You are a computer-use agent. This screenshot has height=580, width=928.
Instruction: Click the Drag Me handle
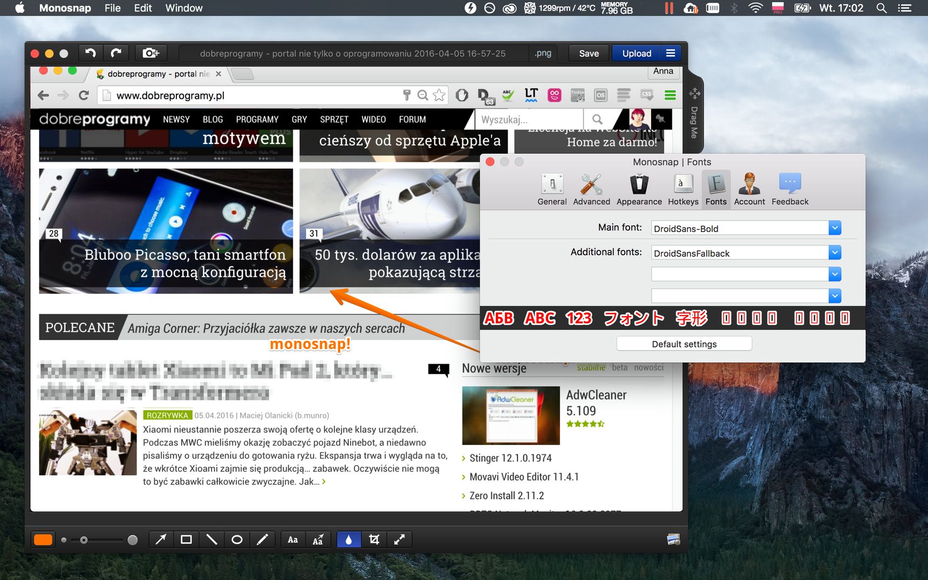(x=694, y=113)
